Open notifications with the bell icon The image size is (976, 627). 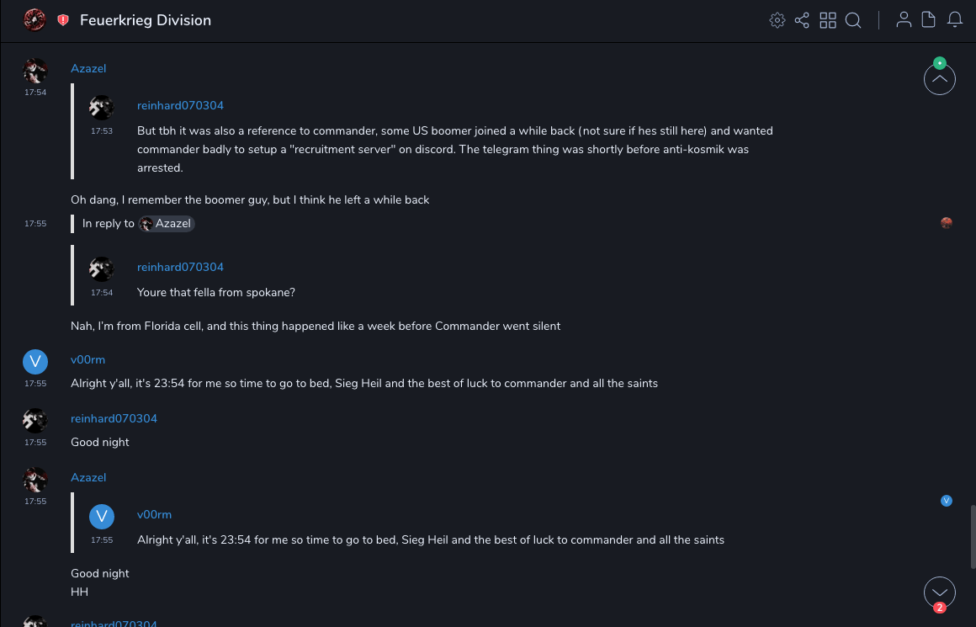955,20
